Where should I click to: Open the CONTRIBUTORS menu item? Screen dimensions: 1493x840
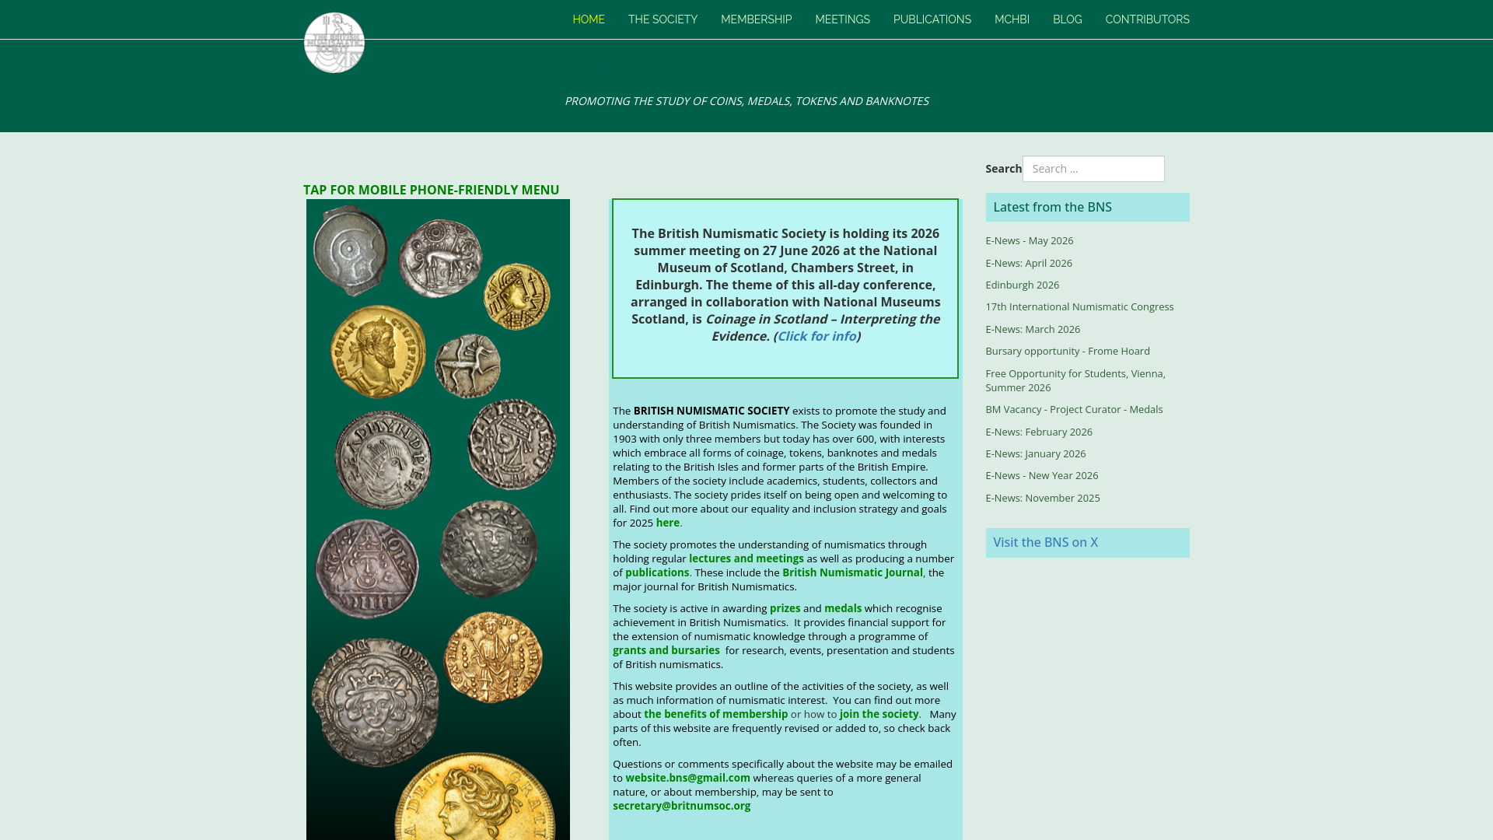click(1147, 19)
